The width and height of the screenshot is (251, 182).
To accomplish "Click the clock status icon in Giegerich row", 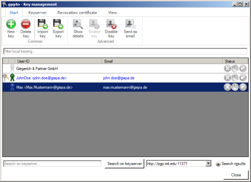I will [x=235, y=69].
